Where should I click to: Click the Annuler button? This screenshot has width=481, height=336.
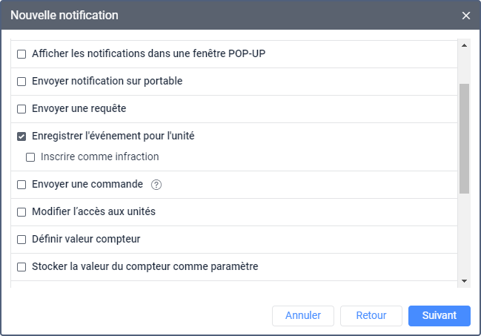(x=303, y=316)
